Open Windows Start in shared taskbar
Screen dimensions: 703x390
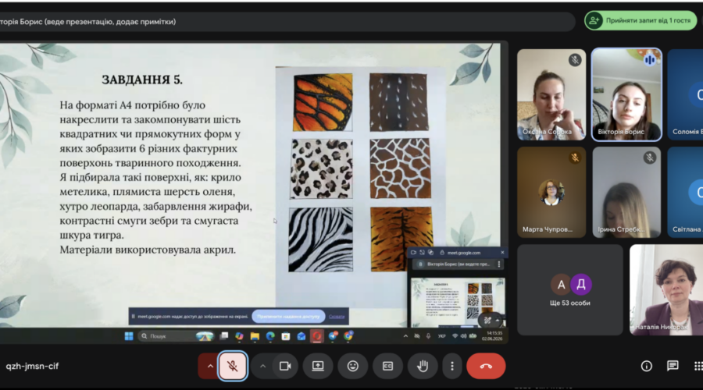129,336
